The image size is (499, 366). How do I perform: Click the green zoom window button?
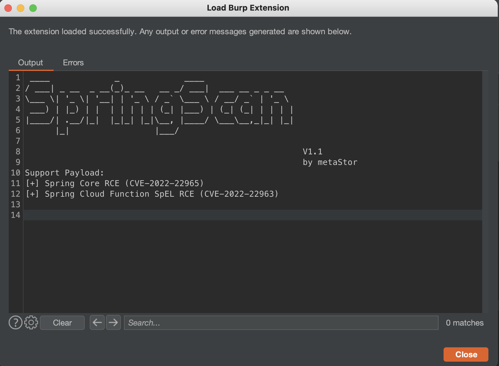pos(33,8)
